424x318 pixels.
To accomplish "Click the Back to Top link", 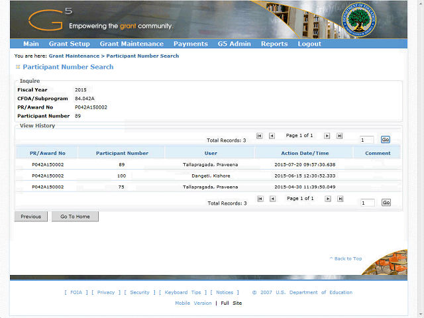I will click(346, 258).
